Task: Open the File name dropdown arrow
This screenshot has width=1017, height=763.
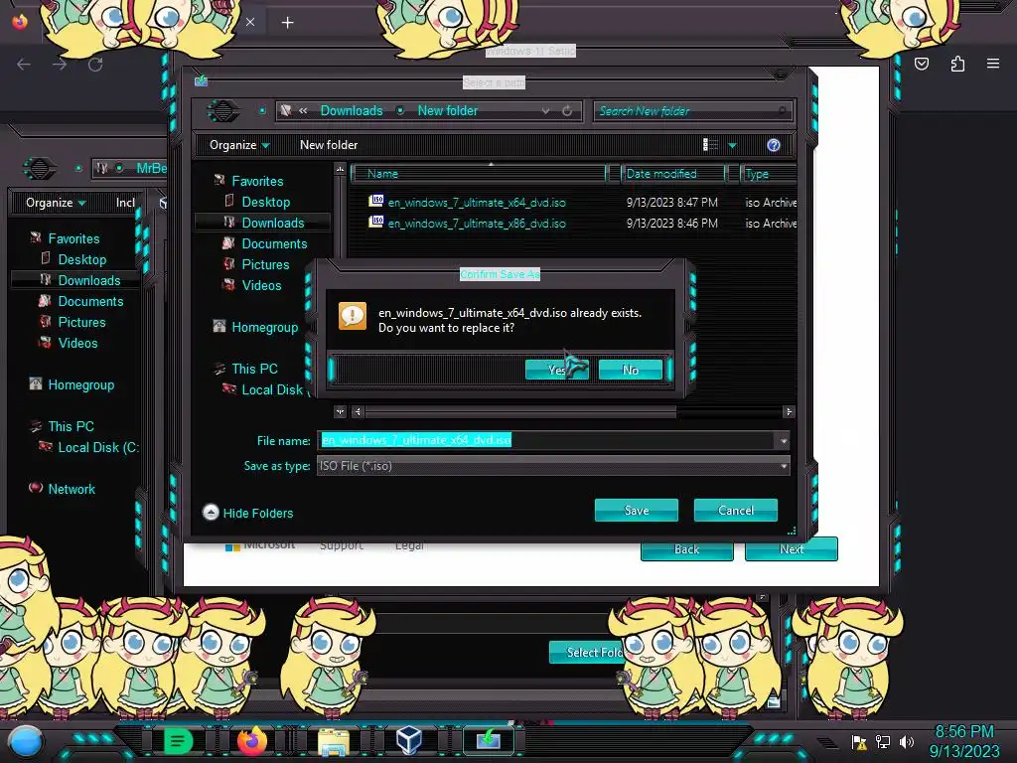Action: pos(784,441)
